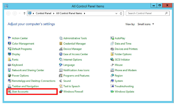
Task: Click the Credential Manager safe icon
Action: (61, 44)
